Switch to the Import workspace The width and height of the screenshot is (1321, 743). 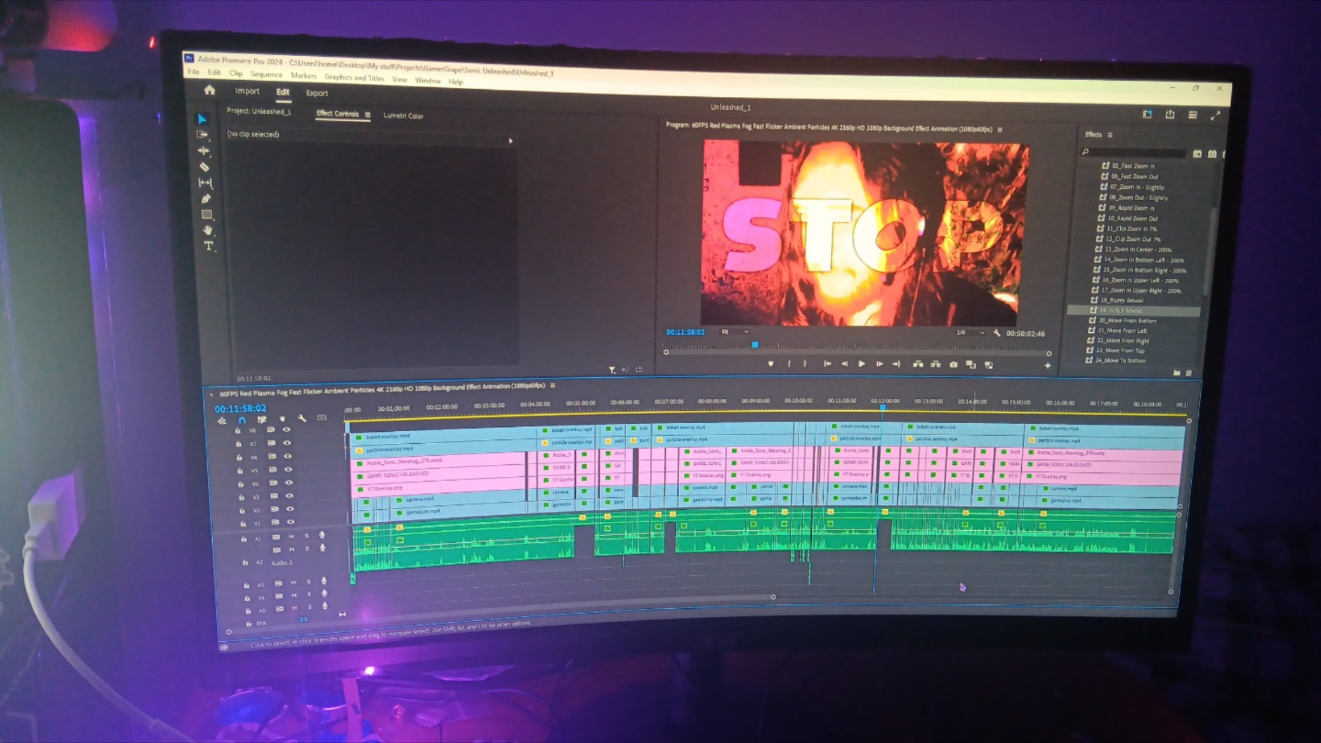click(247, 90)
